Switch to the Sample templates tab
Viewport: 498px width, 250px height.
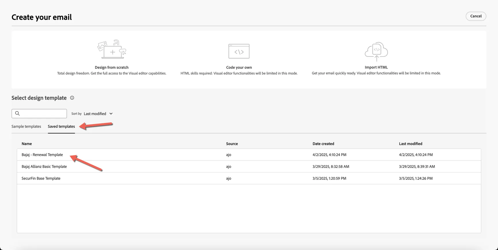pyautogui.click(x=26, y=126)
